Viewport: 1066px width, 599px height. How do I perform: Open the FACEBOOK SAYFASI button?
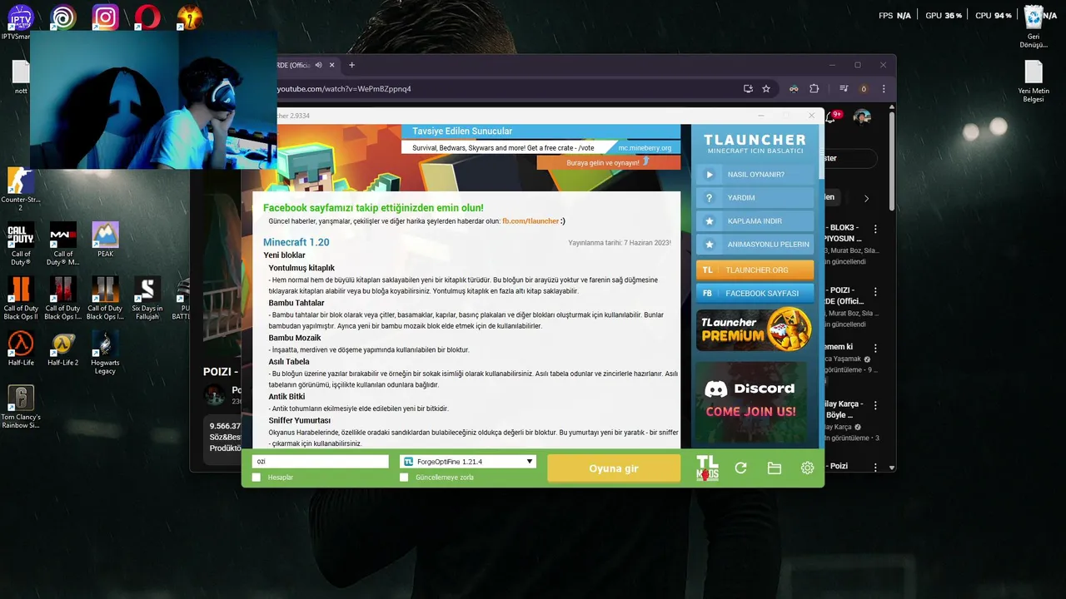pyautogui.click(x=755, y=294)
